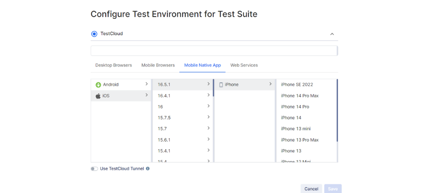Click the Cancel button
This screenshot has height=193, width=429.
[311, 188]
